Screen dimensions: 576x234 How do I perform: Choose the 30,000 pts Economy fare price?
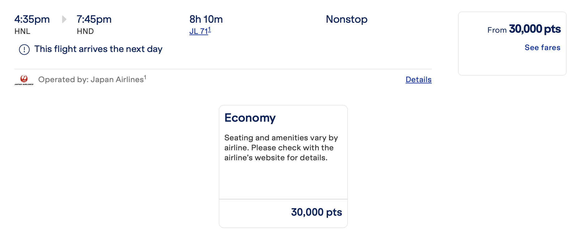pyautogui.click(x=316, y=212)
